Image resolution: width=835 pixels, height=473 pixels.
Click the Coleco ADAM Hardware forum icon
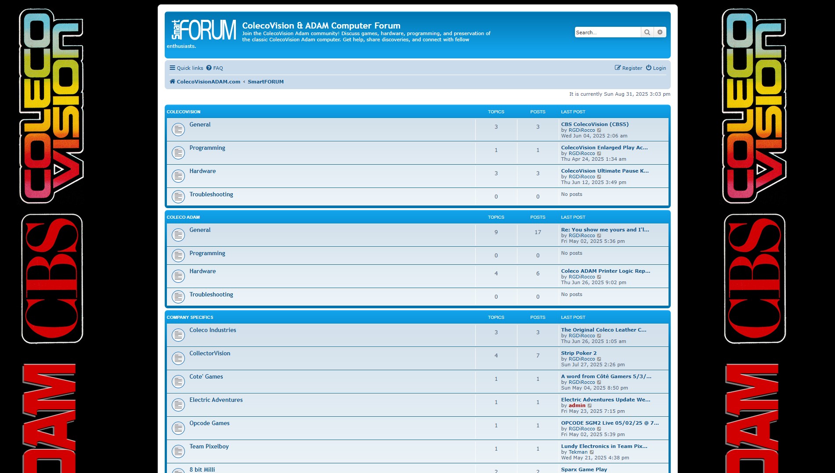click(178, 276)
